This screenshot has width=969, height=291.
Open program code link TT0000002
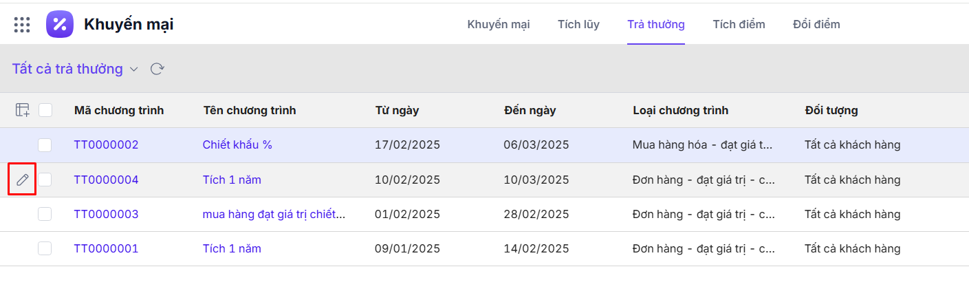click(x=106, y=145)
